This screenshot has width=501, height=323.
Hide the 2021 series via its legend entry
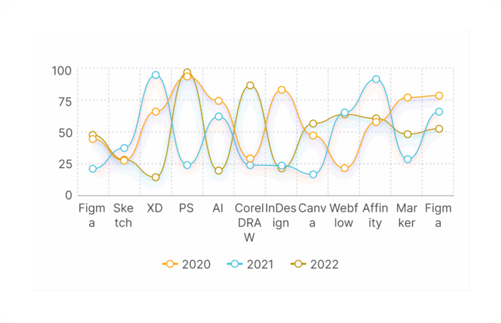[251, 264]
